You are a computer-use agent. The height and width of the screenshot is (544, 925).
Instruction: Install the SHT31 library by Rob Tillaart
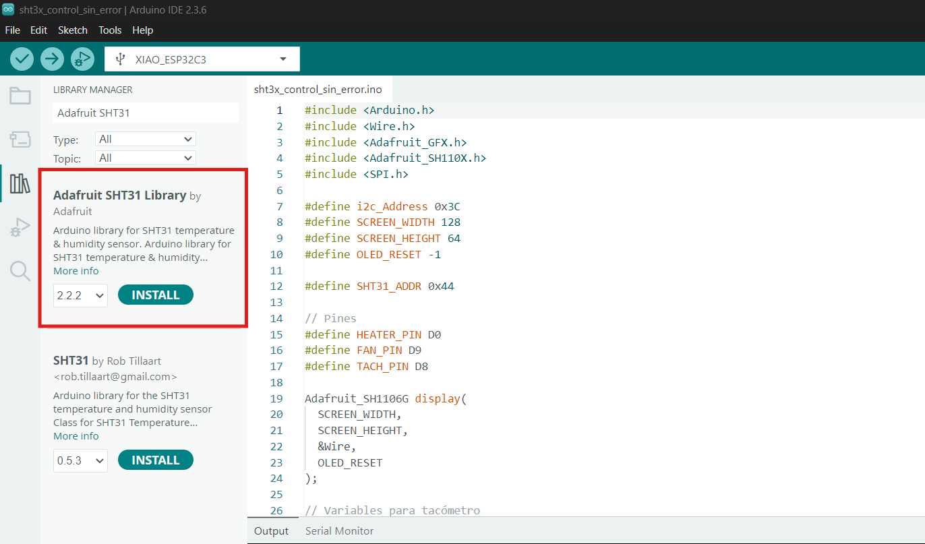156,460
